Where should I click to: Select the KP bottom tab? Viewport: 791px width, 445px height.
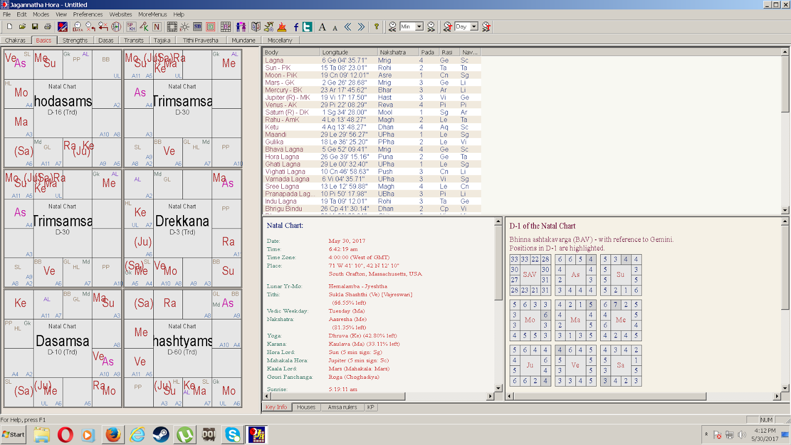pyautogui.click(x=371, y=407)
